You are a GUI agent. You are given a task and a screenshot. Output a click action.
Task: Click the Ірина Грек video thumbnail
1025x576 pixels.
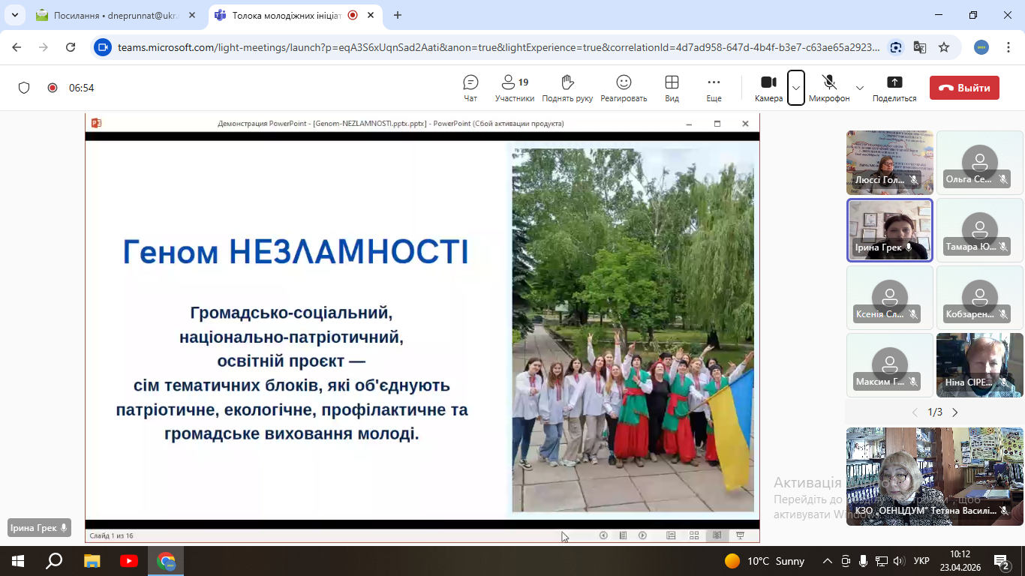(889, 229)
